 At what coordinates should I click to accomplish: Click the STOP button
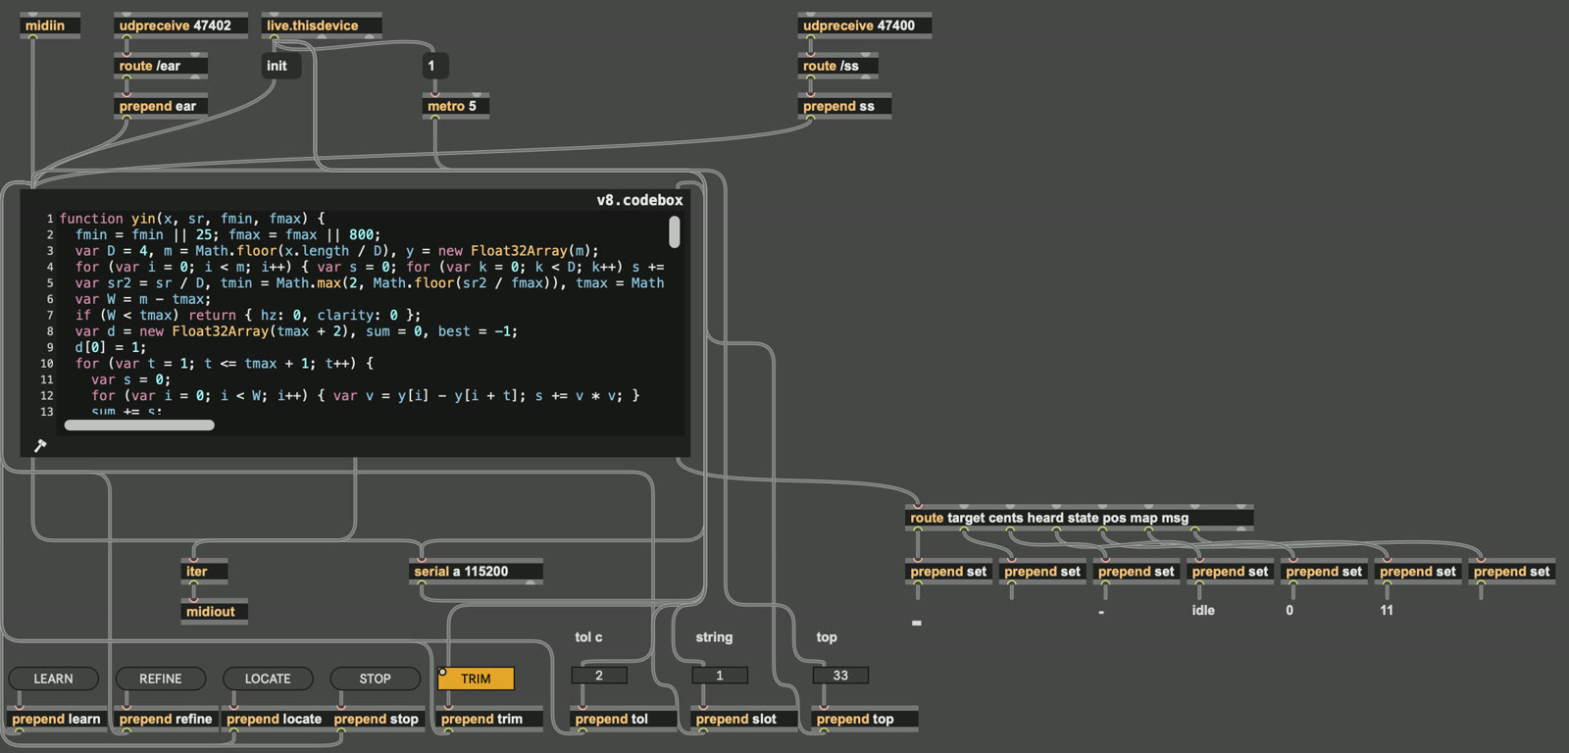tap(376, 678)
